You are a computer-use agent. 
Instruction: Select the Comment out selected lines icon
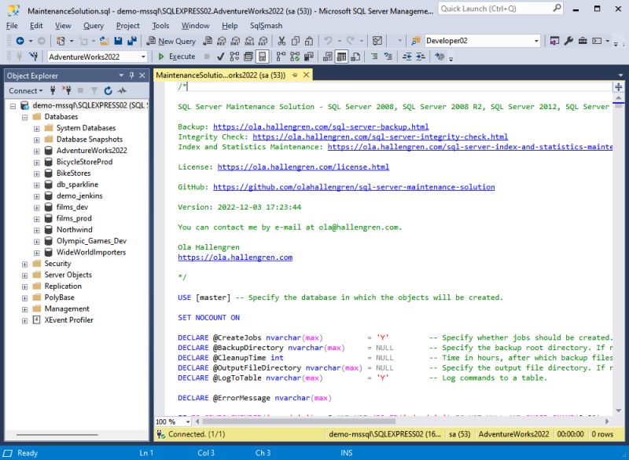(373, 56)
